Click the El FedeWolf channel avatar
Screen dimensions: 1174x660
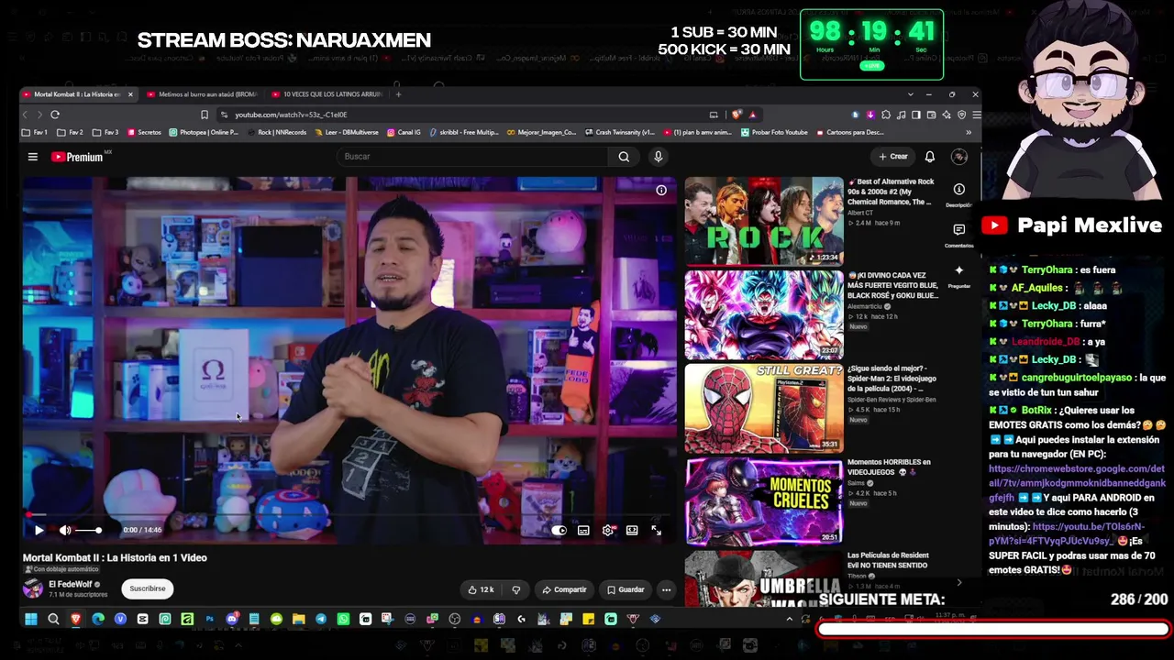[x=33, y=588]
